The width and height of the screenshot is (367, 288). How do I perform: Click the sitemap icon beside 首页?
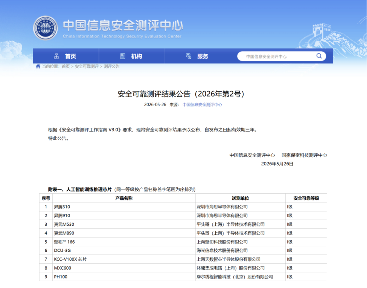point(56,56)
